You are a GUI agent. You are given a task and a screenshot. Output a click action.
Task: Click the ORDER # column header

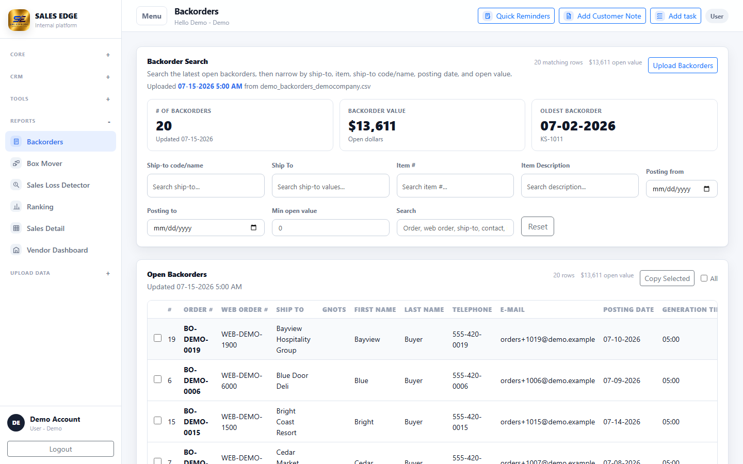(198, 310)
